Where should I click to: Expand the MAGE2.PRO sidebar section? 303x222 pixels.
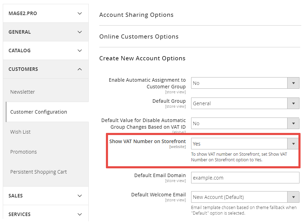coord(46,13)
